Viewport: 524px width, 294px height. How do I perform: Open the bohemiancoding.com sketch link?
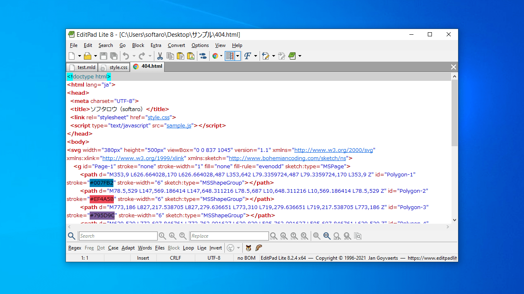point(287,158)
